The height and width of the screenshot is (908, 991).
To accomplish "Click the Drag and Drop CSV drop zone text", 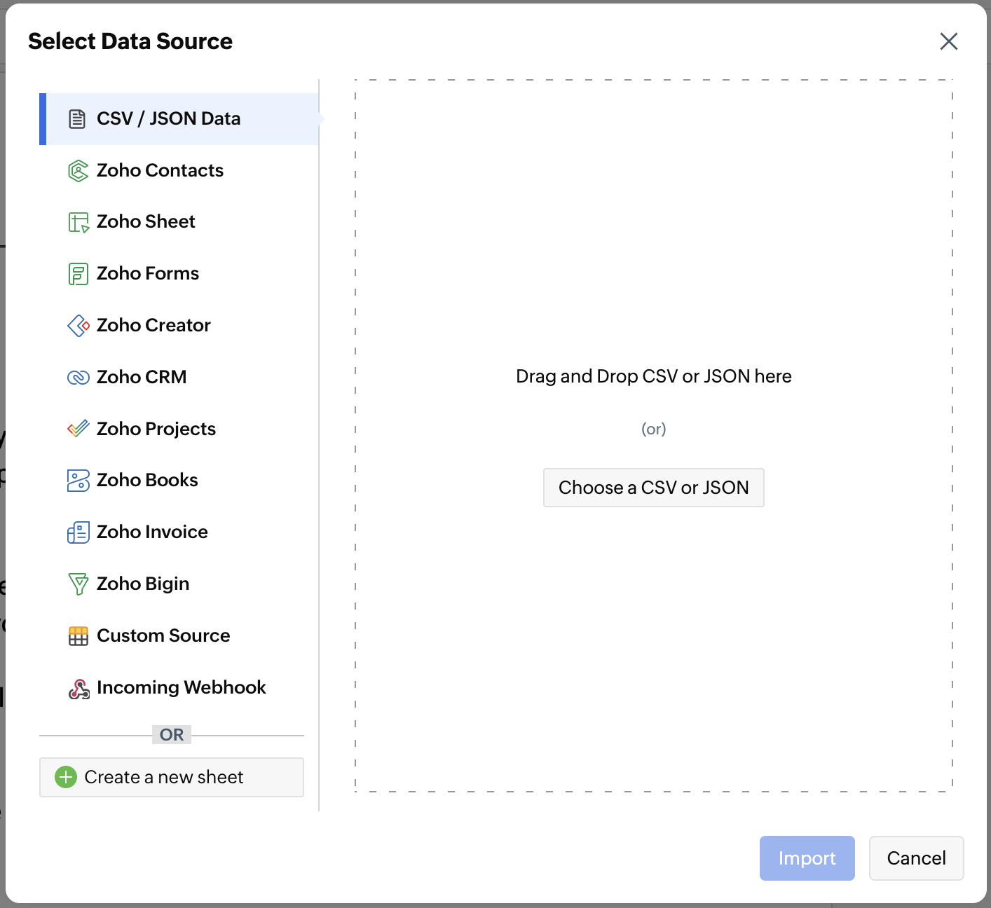I will [653, 377].
